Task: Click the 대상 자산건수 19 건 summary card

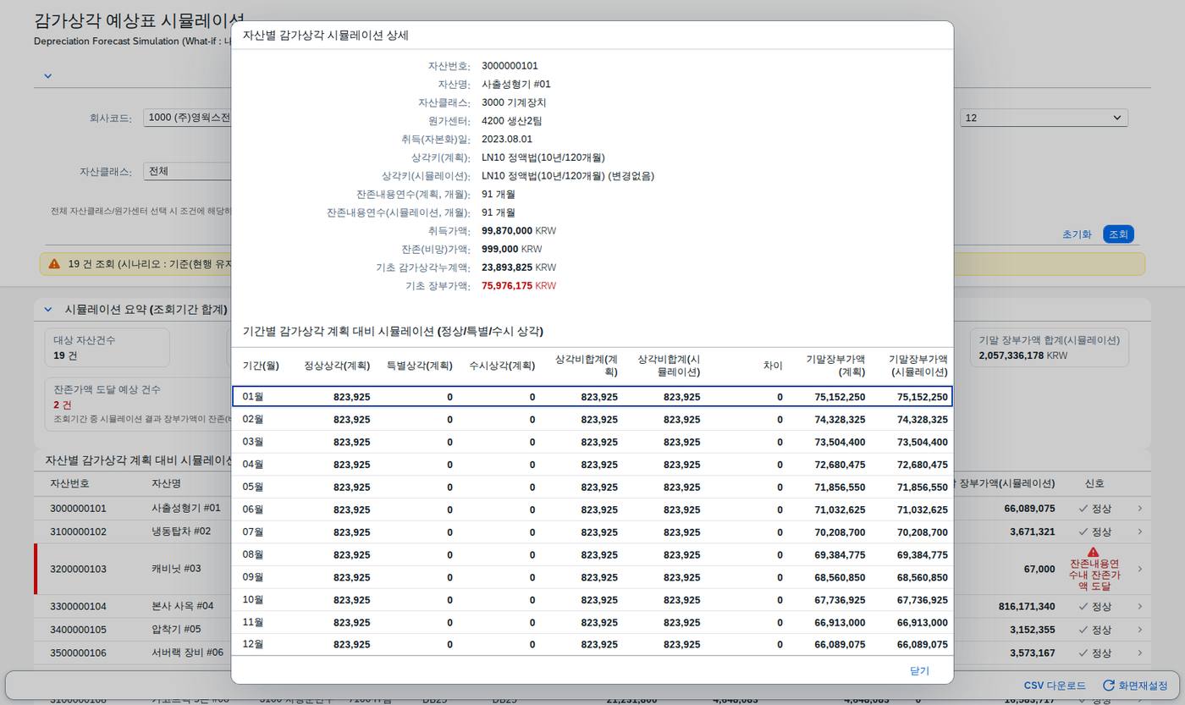Action: pyautogui.click(x=107, y=348)
